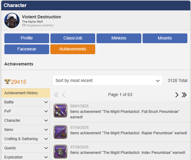Screen dimensions: 191x160
Task: Expand the Character category
Action: point(26,121)
